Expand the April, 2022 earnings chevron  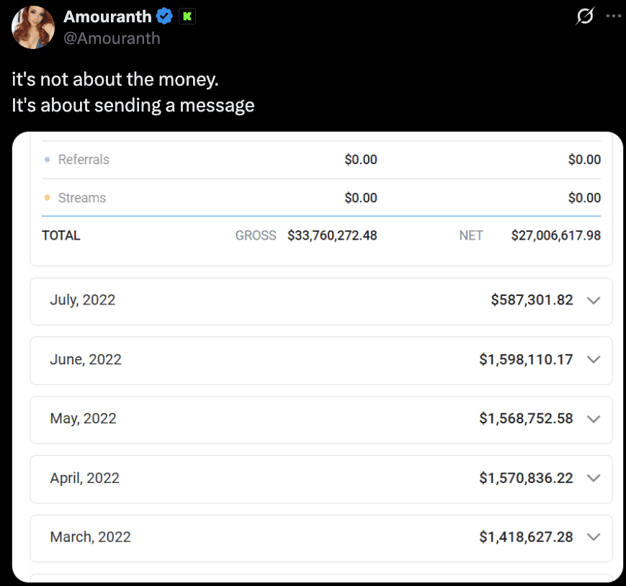[594, 478]
